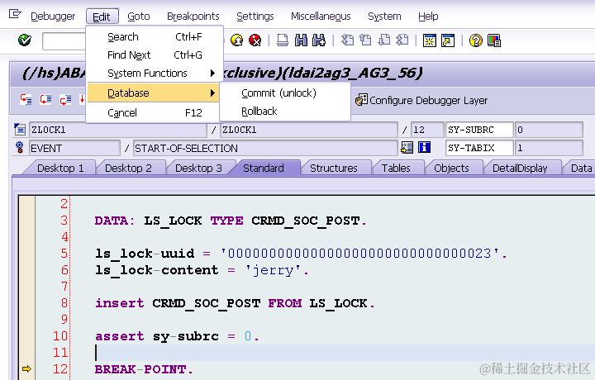
Task: Click the second ZLOCK1 include field
Action: point(309,130)
